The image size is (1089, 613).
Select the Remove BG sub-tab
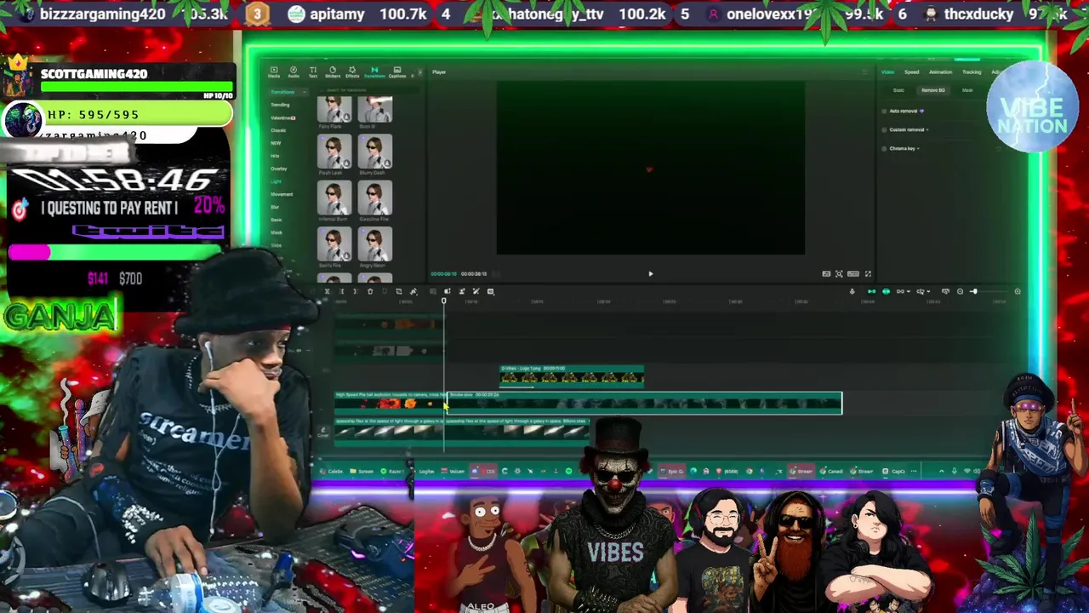coord(933,90)
